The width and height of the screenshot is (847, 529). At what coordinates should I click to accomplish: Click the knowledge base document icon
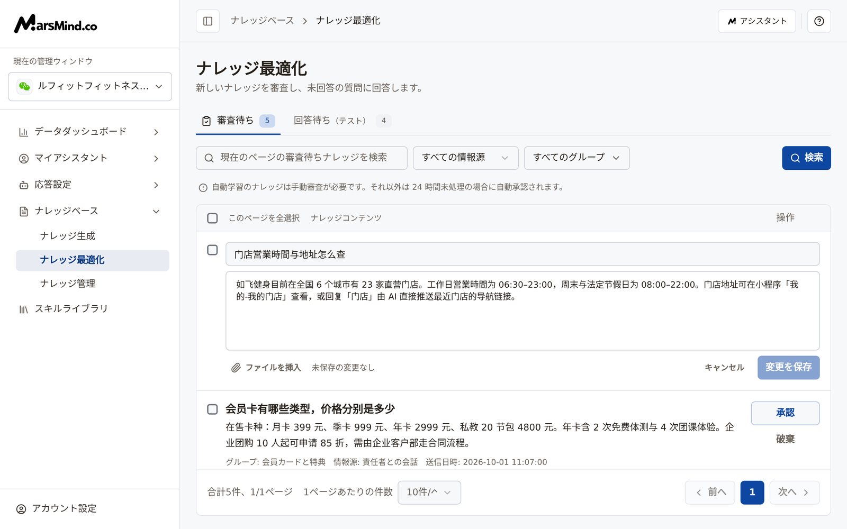[x=23, y=211]
